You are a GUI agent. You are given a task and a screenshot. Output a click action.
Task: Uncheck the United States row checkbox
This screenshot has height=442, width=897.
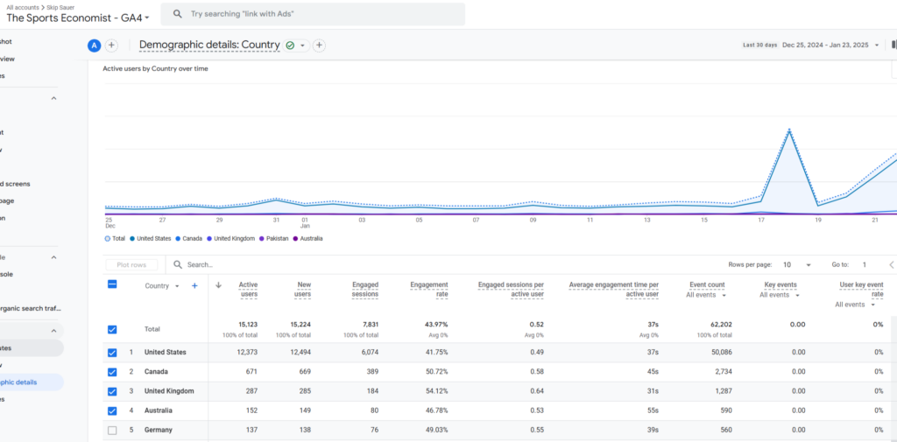(111, 352)
